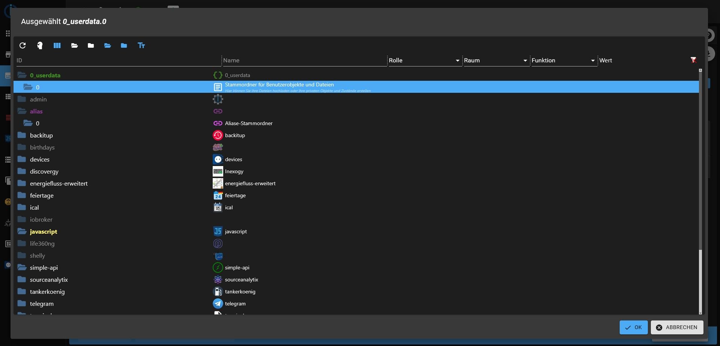
Task: Click the tankerkoenig fuel pump icon
Action: (x=218, y=292)
